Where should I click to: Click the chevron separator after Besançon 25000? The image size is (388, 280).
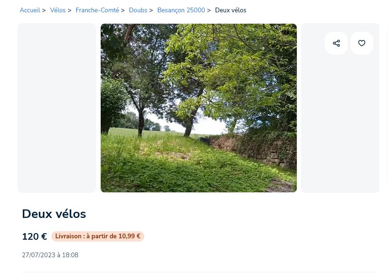point(209,10)
